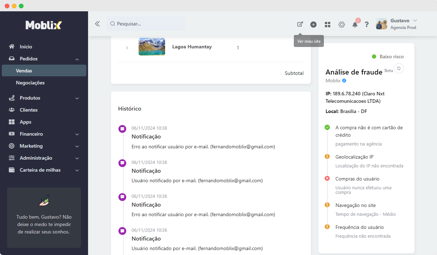Image resolution: width=437 pixels, height=255 pixels.
Task: Expand the Marketing menu chevron
Action: tap(77, 146)
